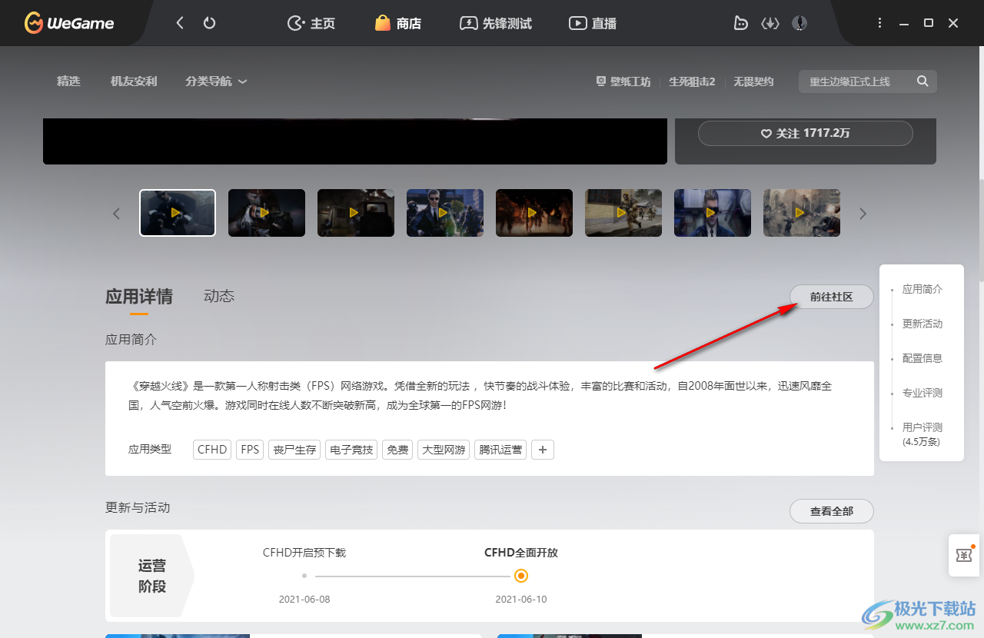Select the second video thumbnail
Viewport: 984px width, 638px height.
(x=267, y=213)
